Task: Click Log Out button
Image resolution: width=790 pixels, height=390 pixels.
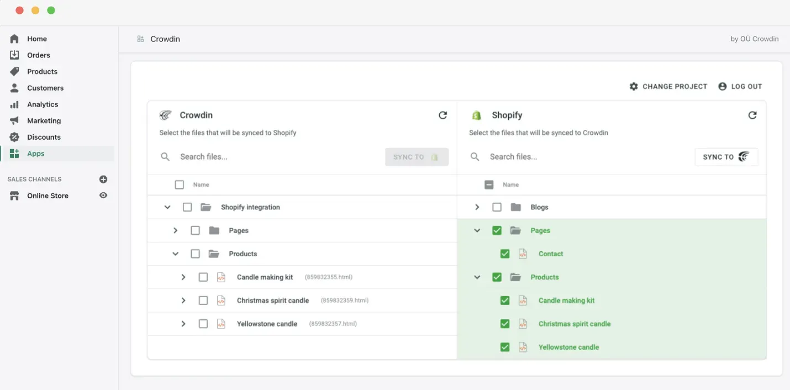Action: 740,87
